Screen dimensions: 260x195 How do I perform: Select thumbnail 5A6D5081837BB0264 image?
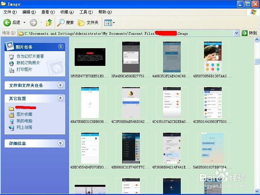coord(213,148)
